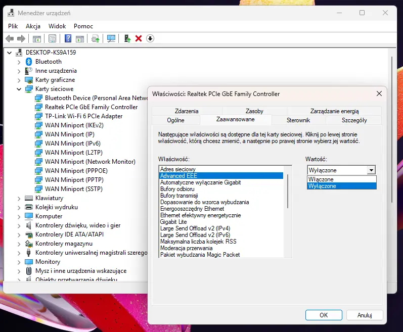The width and height of the screenshot is (403, 332).
Task: Click the Kontrolery IDE ATA/ATAPI icon
Action: [29, 234]
